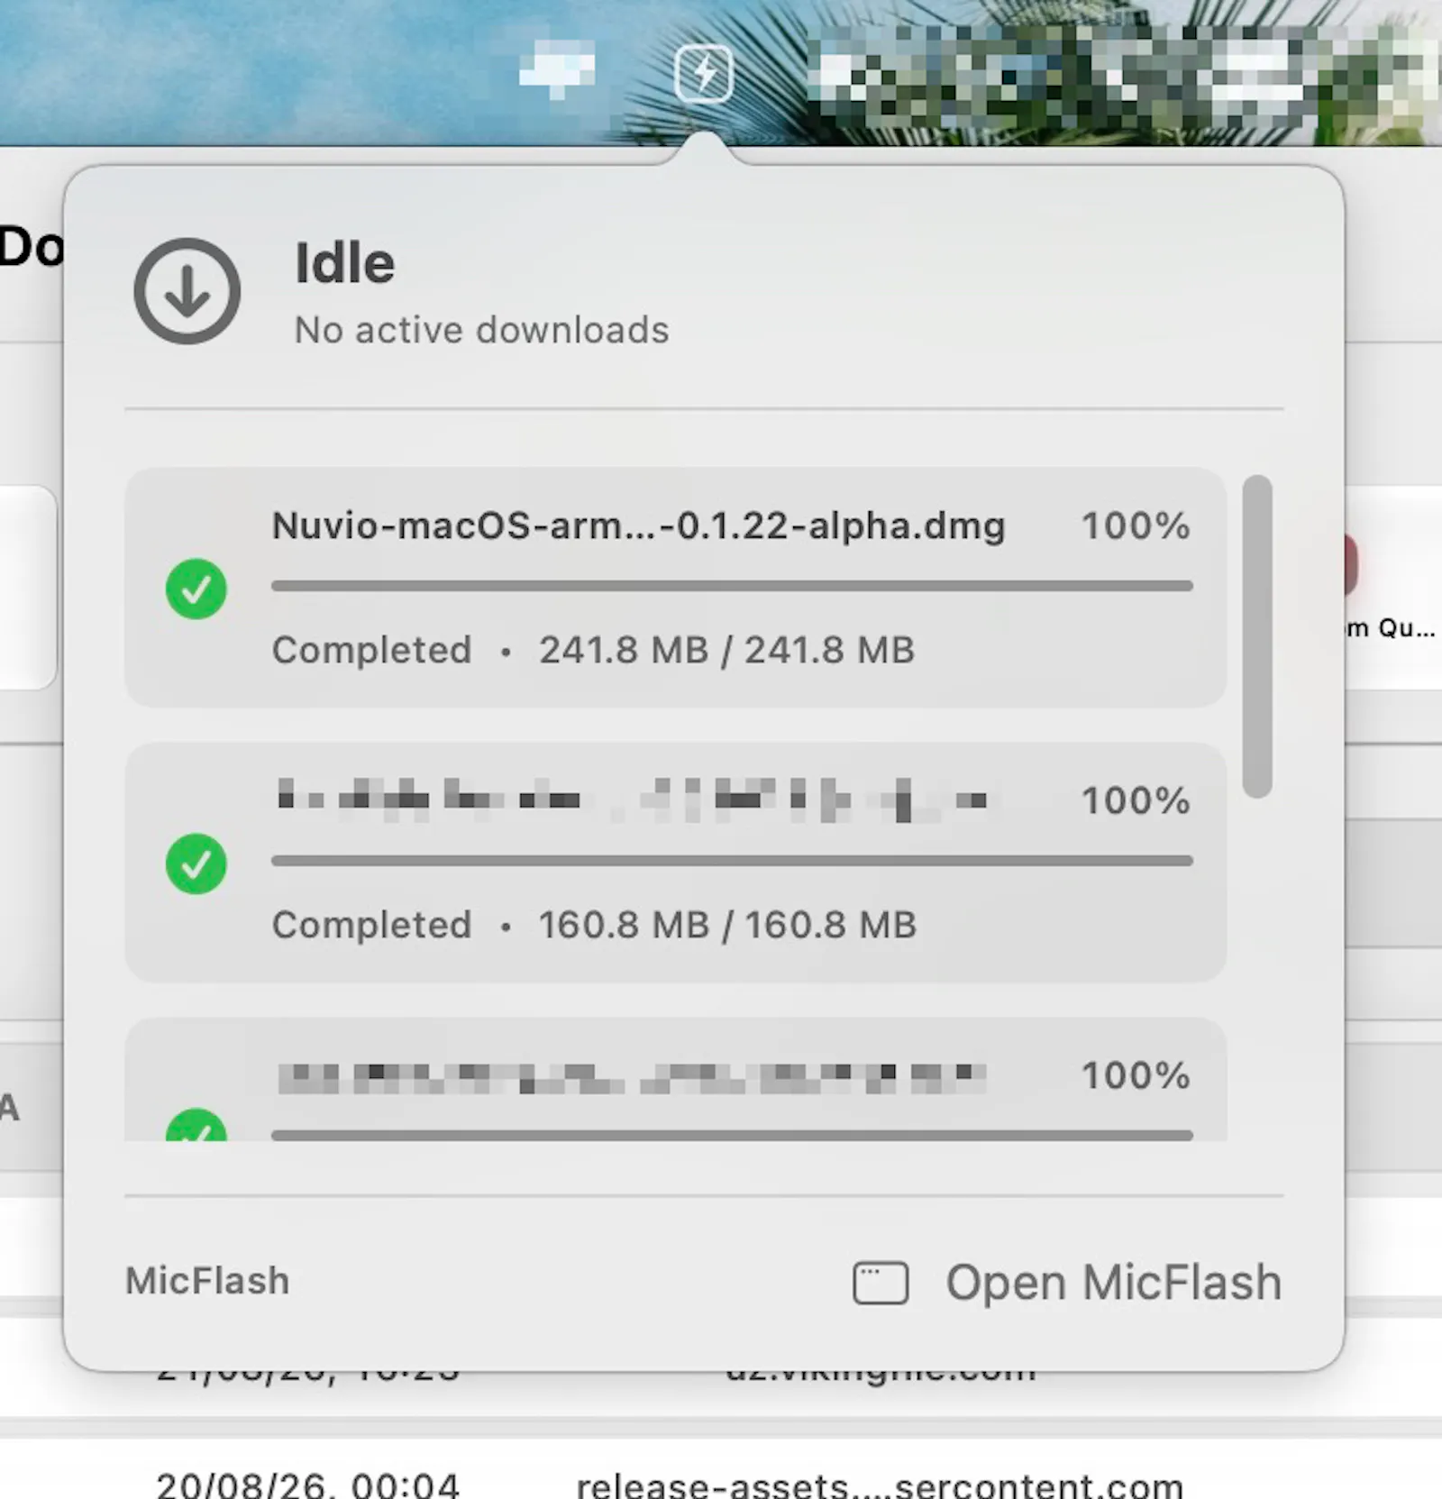Click the download list scrollbar thumb

[x=1257, y=636]
